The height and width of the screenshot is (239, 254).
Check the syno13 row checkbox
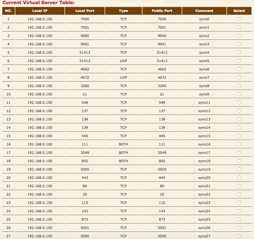point(239,119)
